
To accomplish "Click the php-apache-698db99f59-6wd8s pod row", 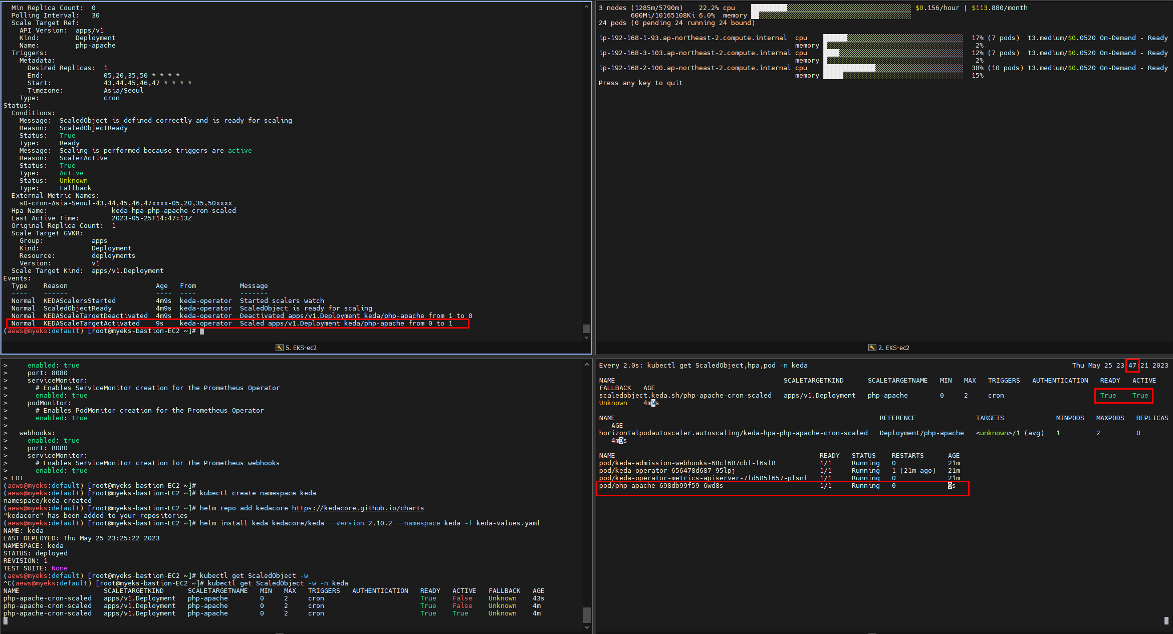I will coord(660,486).
